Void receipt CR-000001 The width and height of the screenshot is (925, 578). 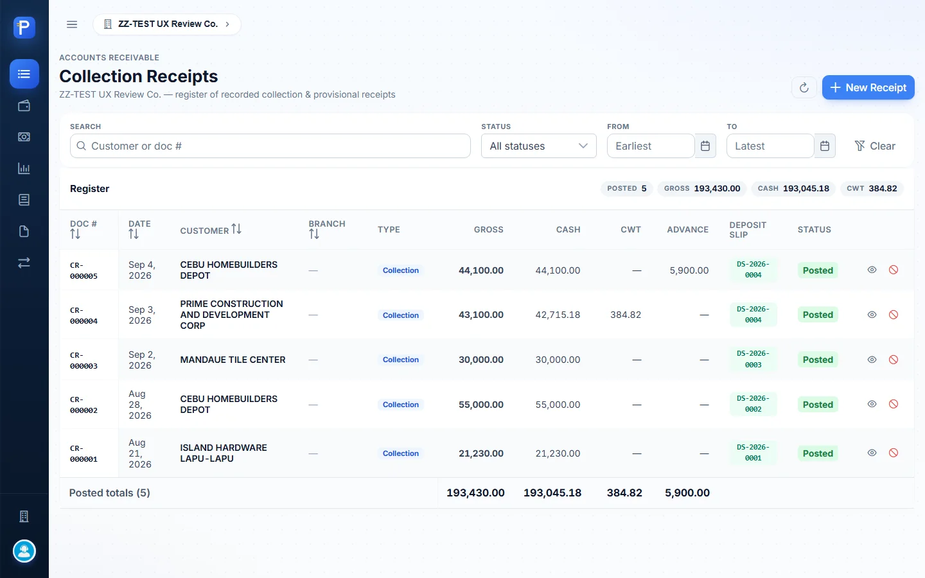click(894, 453)
